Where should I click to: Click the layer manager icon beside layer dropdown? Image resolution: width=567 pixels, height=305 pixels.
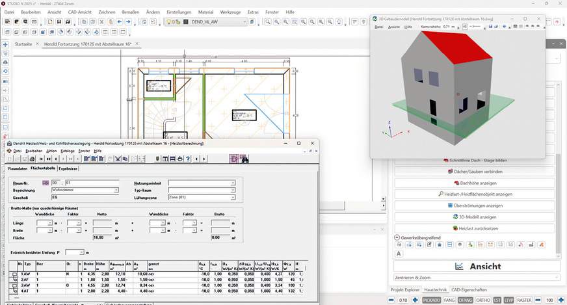point(252,21)
